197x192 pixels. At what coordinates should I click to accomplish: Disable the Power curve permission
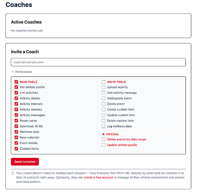(x=16, y=121)
